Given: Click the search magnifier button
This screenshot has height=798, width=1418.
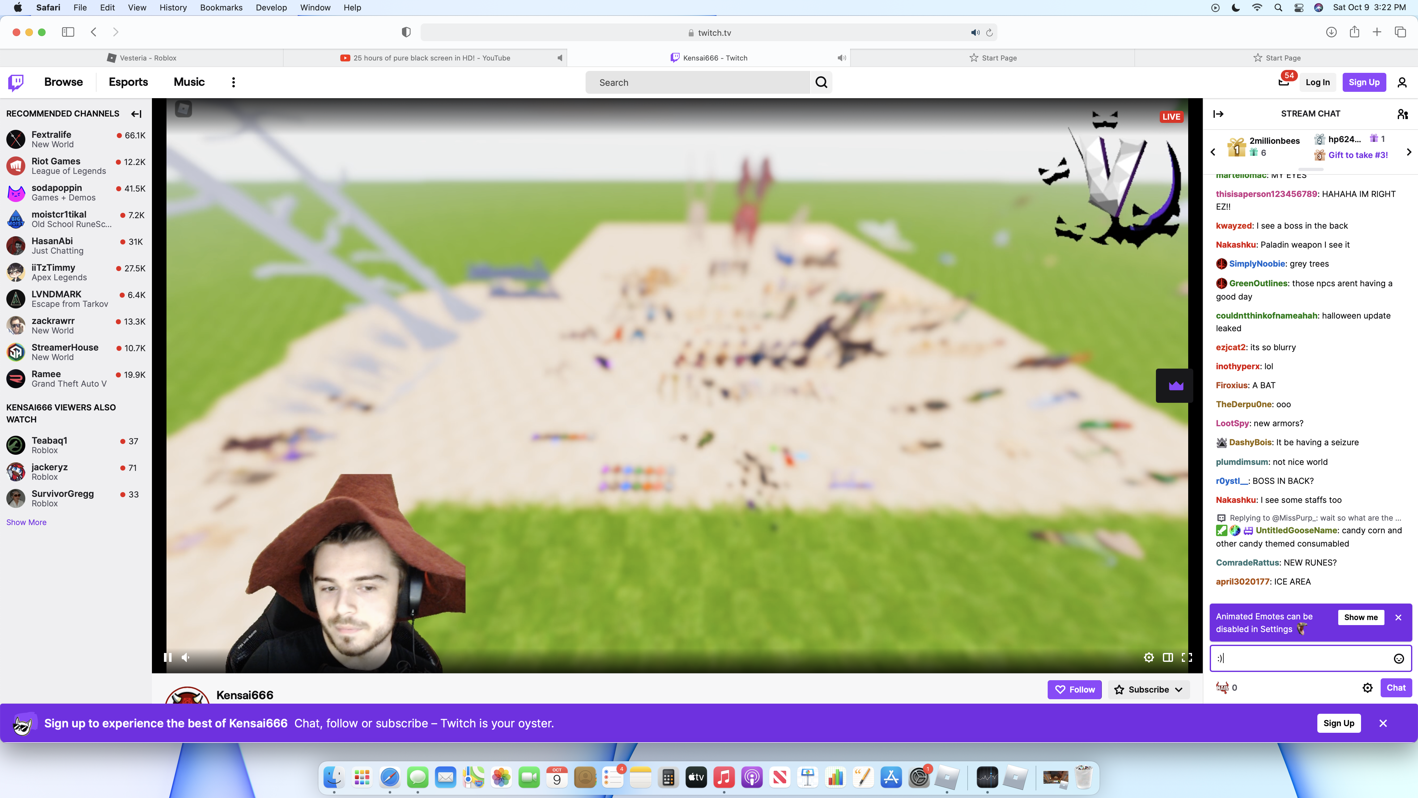Looking at the screenshot, I should click(821, 83).
